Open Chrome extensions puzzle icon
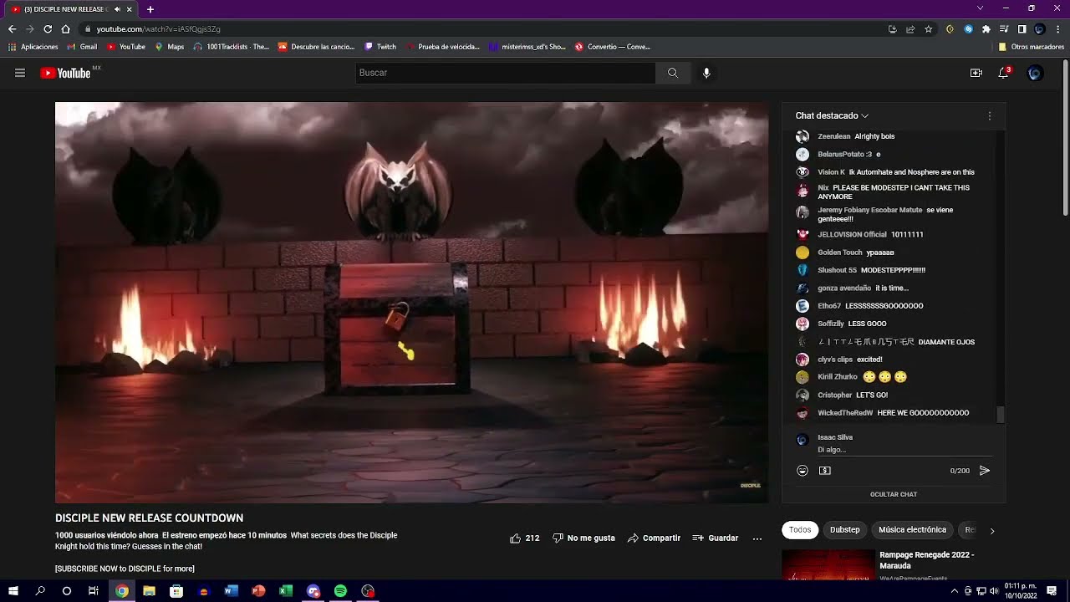The image size is (1070, 602). 986,28
